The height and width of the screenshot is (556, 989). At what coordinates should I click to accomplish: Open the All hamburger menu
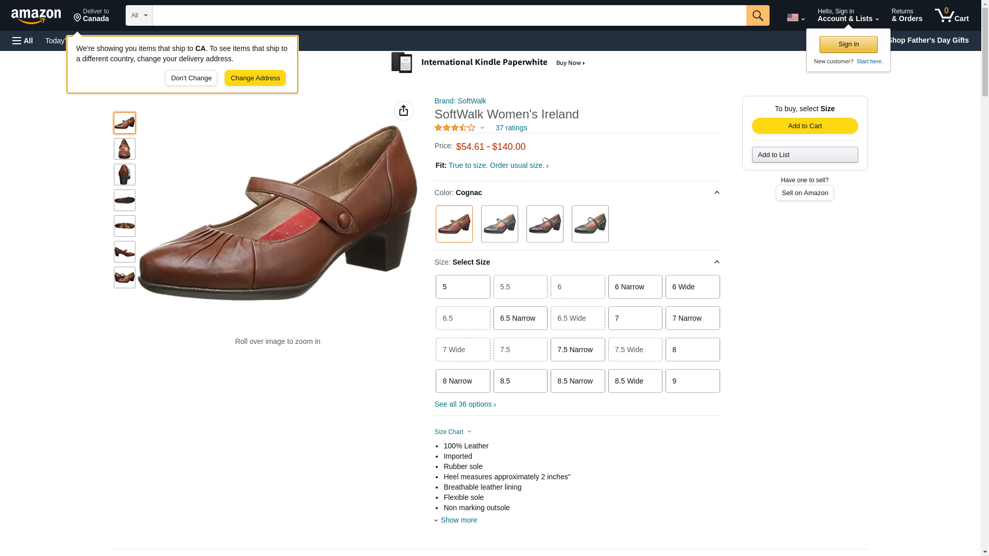pyautogui.click(x=23, y=41)
